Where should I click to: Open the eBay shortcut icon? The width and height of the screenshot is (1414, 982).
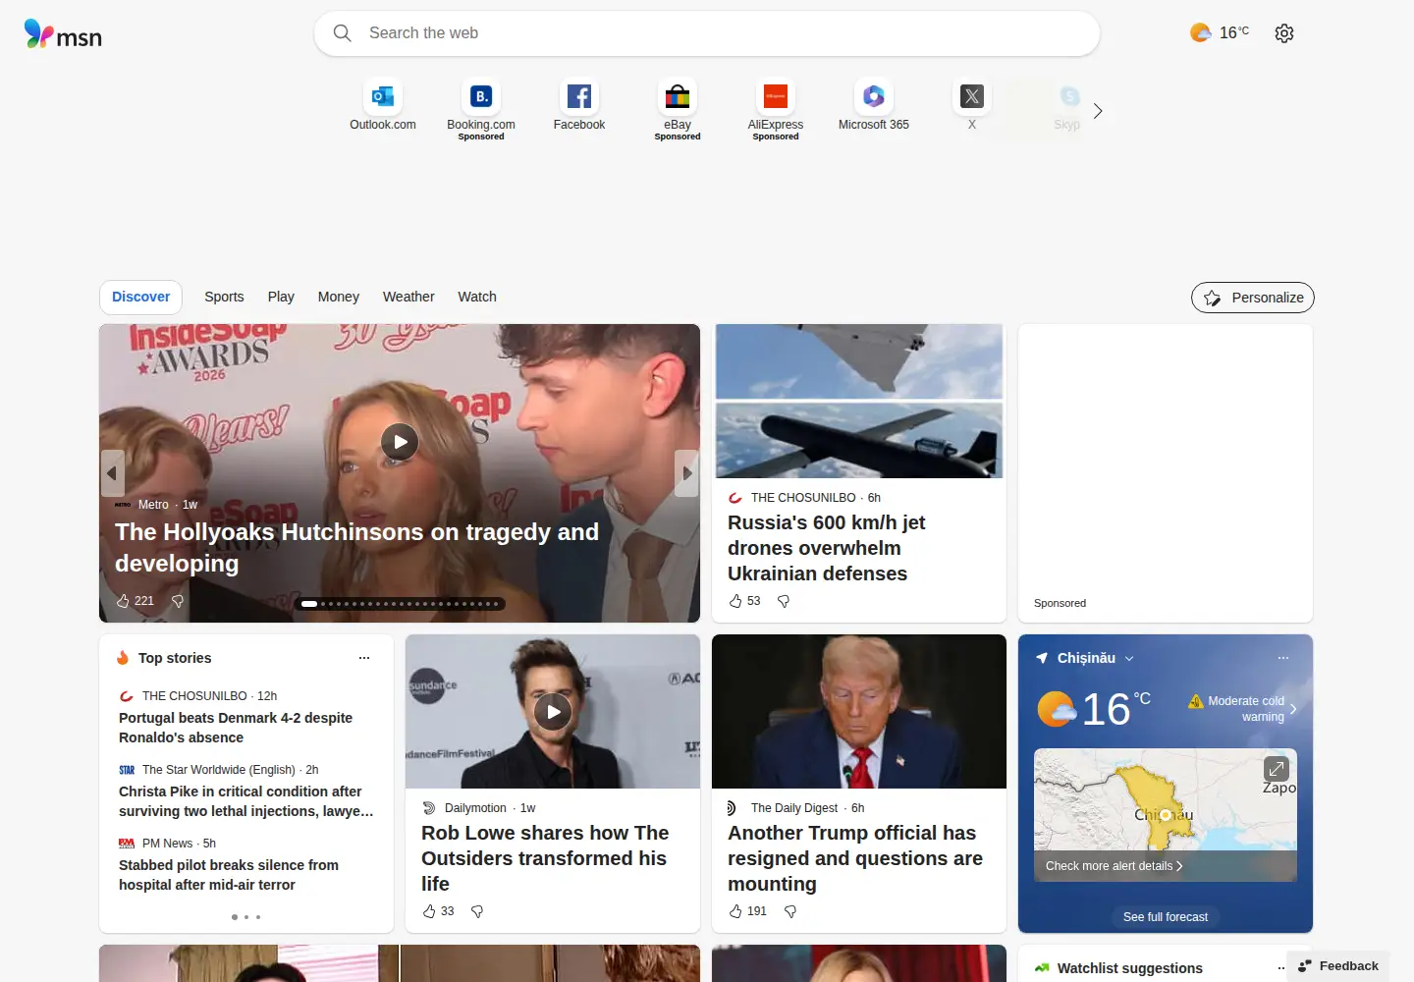pos(678,96)
